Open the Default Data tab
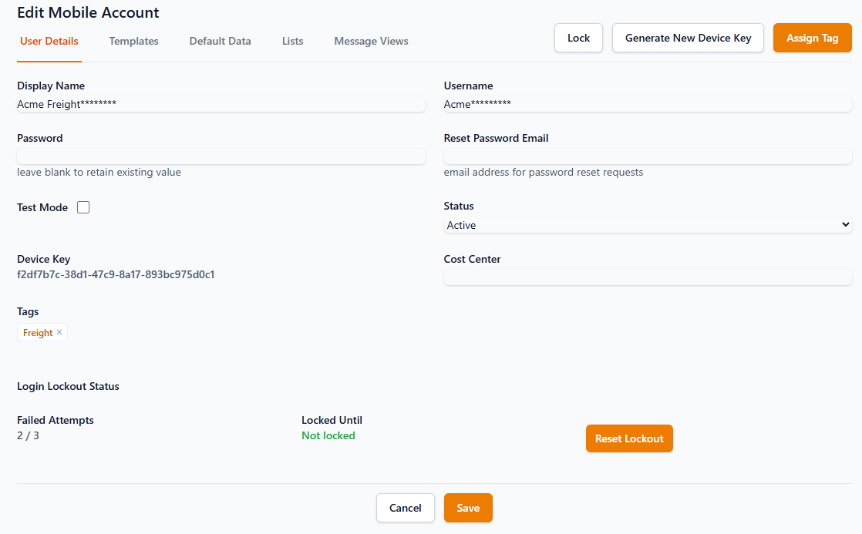The image size is (862, 534). 220,42
